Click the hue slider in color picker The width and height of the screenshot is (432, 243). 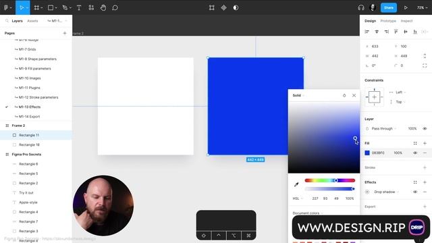(x=330, y=180)
